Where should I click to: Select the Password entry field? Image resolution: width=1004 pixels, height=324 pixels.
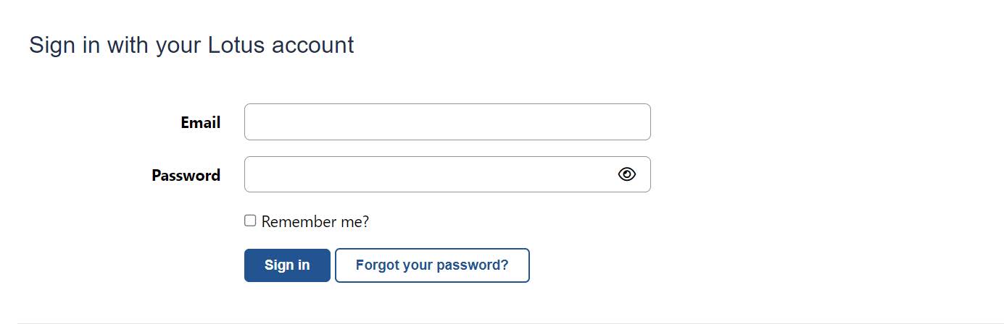point(428,174)
